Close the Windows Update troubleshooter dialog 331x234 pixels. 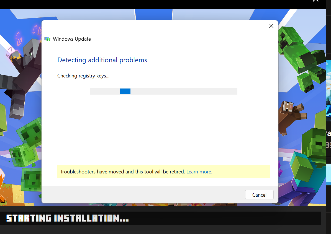coord(271,26)
